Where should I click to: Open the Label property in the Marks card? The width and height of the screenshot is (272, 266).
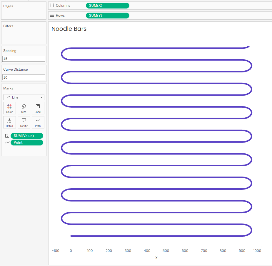[x=38, y=108]
